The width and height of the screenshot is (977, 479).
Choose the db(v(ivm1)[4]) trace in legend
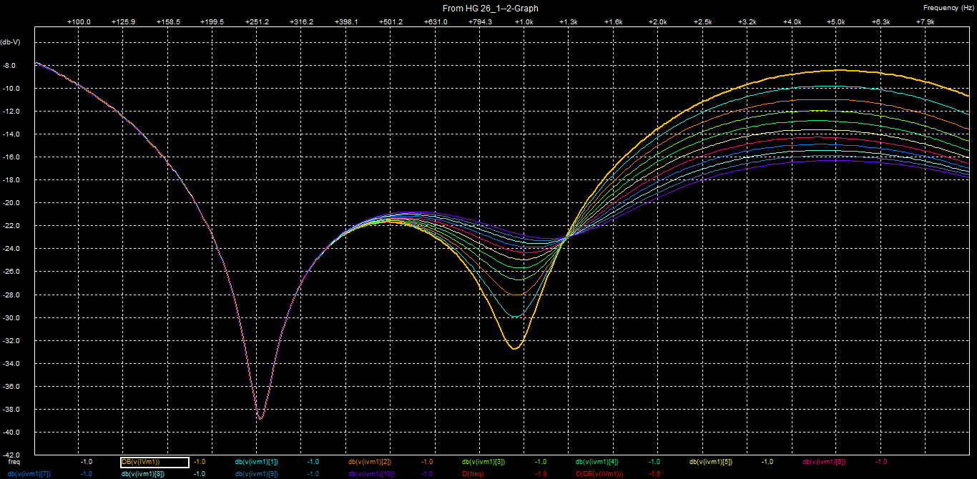click(597, 462)
